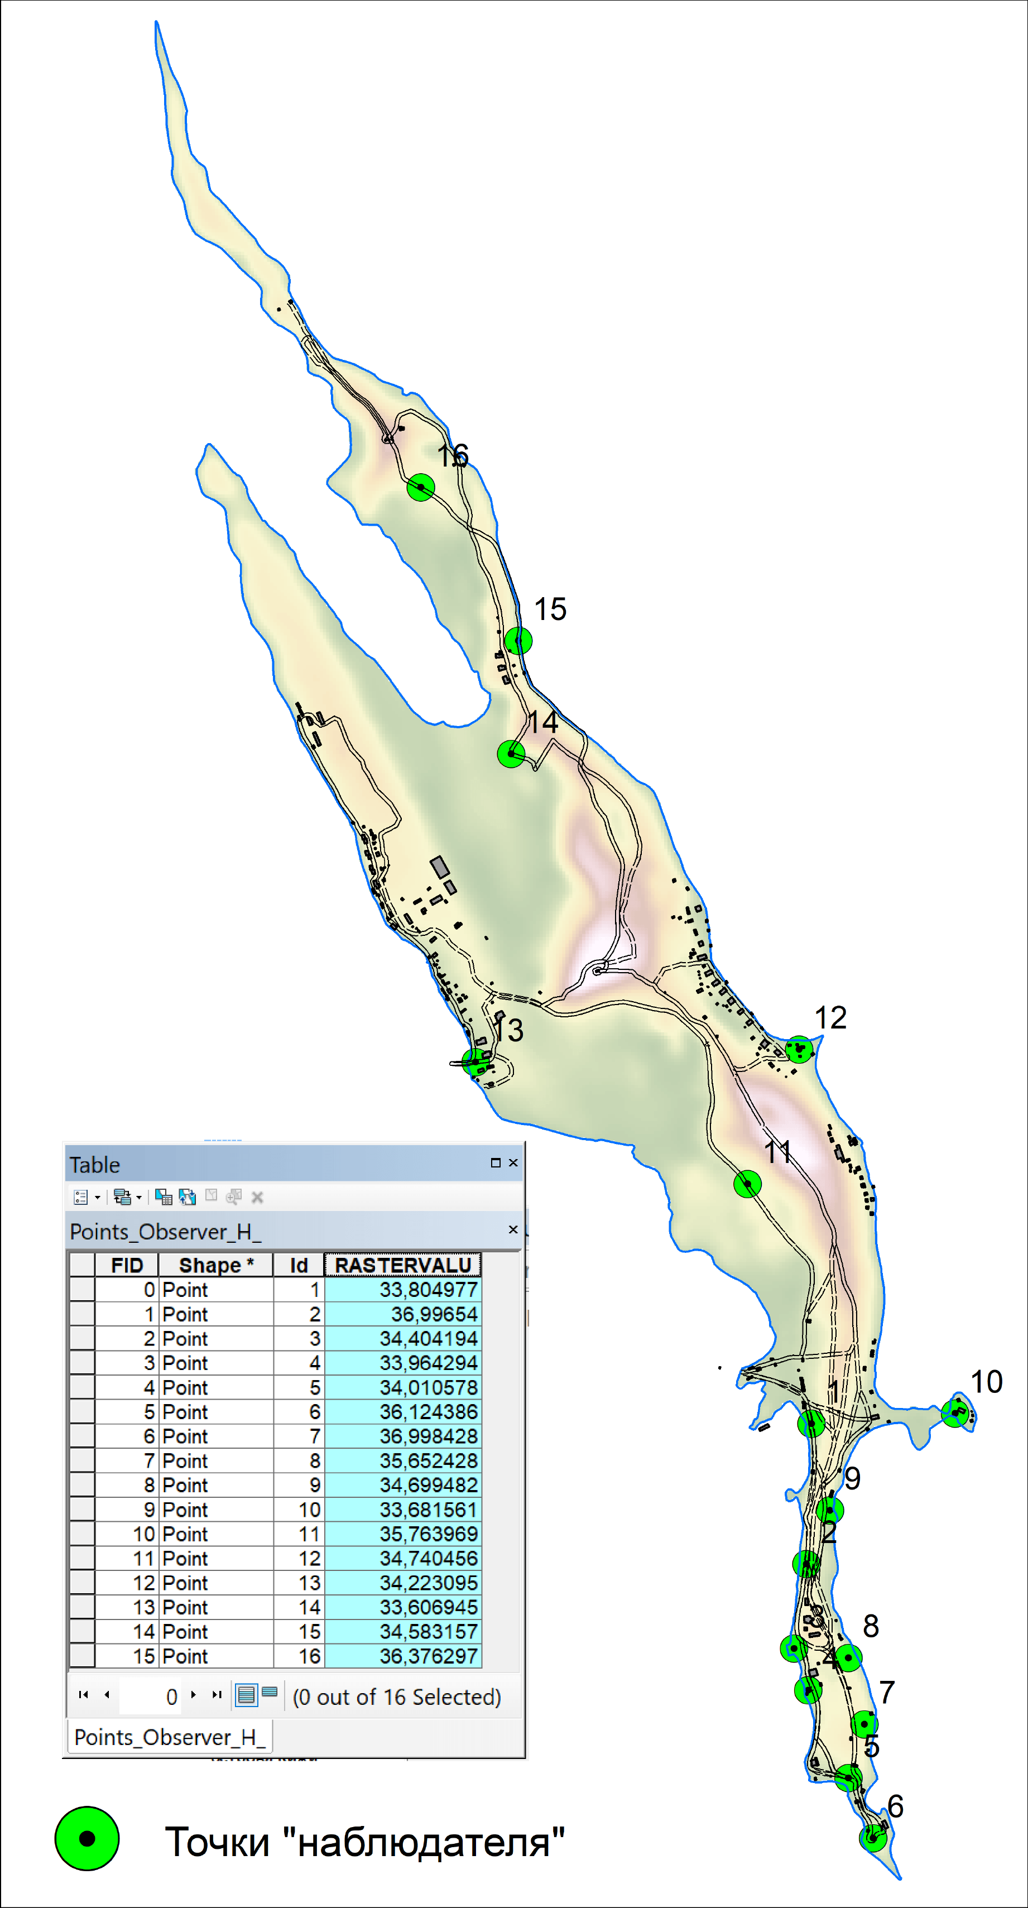
Task: Expand the Table Options dropdown arrow
Action: click(97, 1198)
